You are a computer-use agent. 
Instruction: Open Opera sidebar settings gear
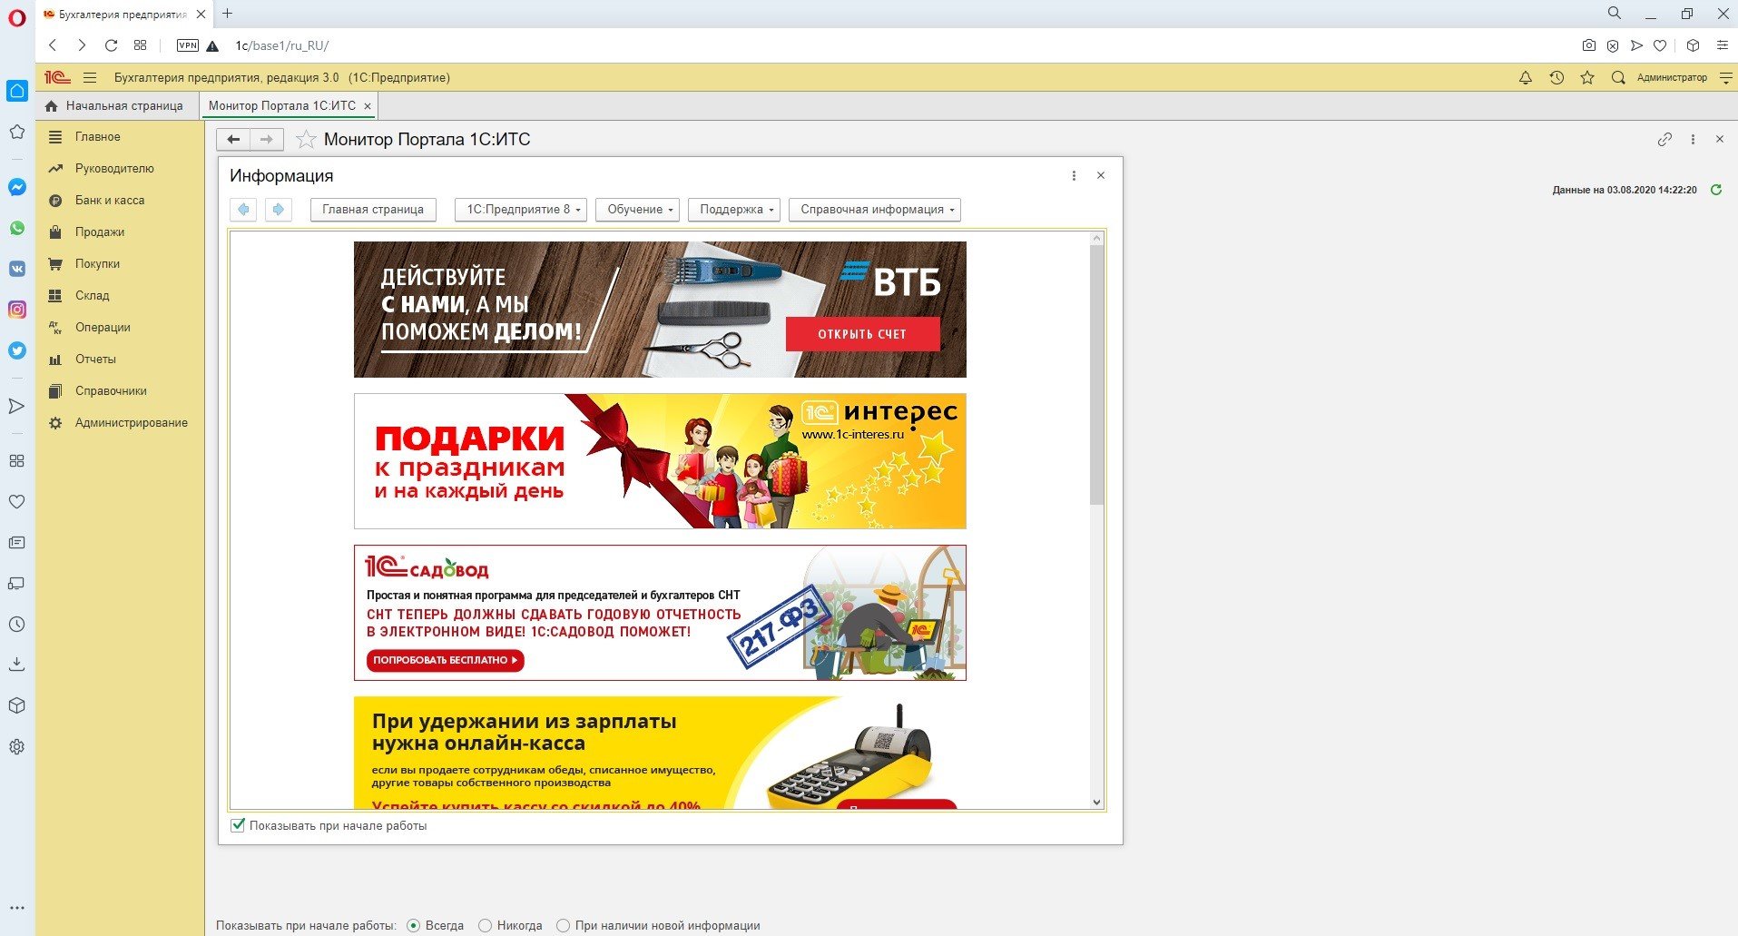(17, 747)
